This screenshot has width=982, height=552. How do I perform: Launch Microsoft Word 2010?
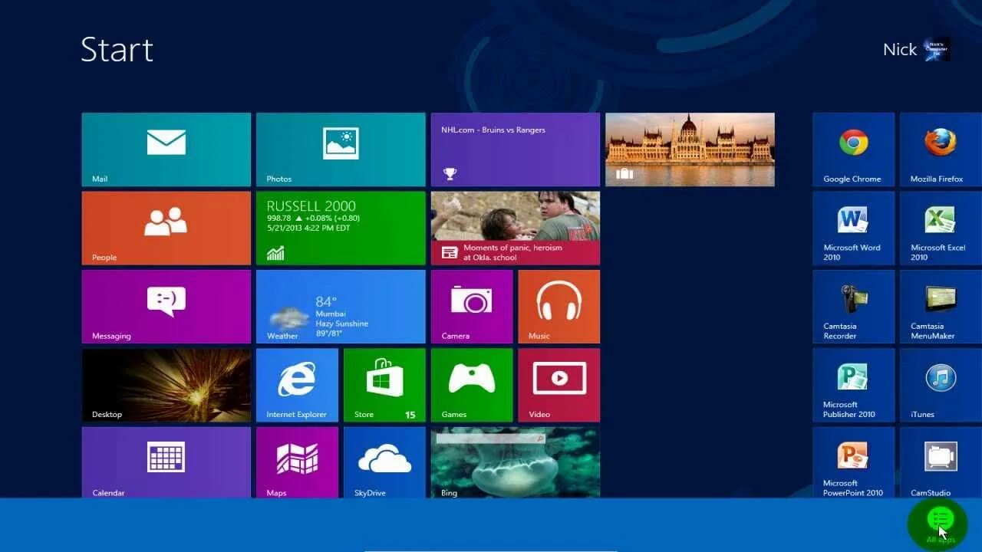(x=853, y=228)
